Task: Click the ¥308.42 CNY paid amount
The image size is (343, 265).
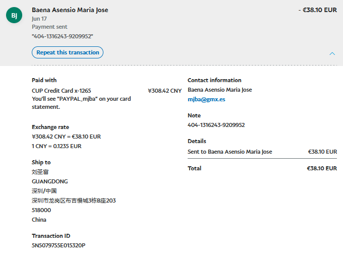Action: pos(164,91)
